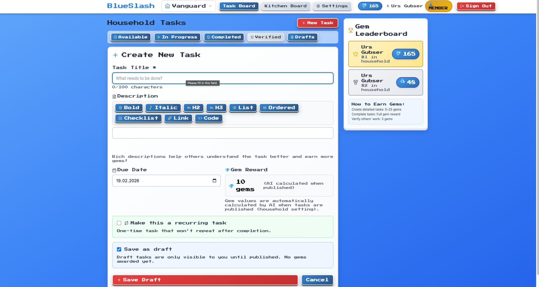
Task: Focus the Task Title input field
Action: [223, 78]
